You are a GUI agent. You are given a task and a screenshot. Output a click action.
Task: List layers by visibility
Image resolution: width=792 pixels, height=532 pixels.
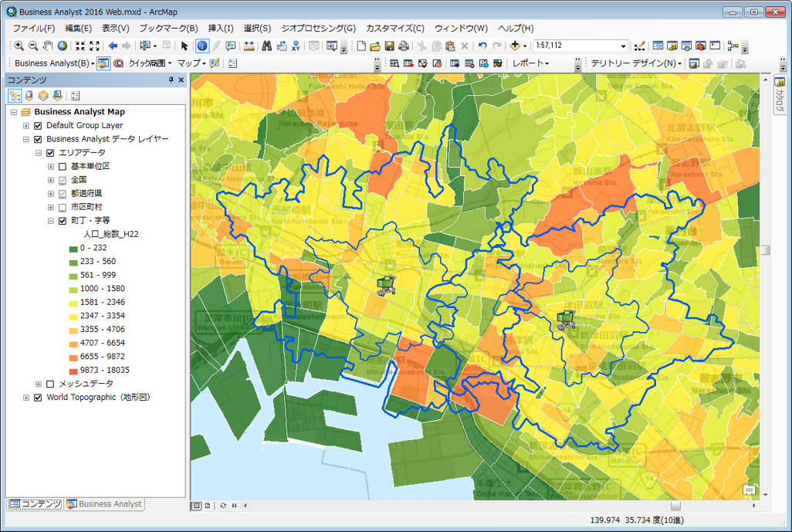(x=43, y=96)
